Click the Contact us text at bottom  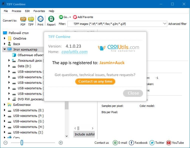(101, 143)
